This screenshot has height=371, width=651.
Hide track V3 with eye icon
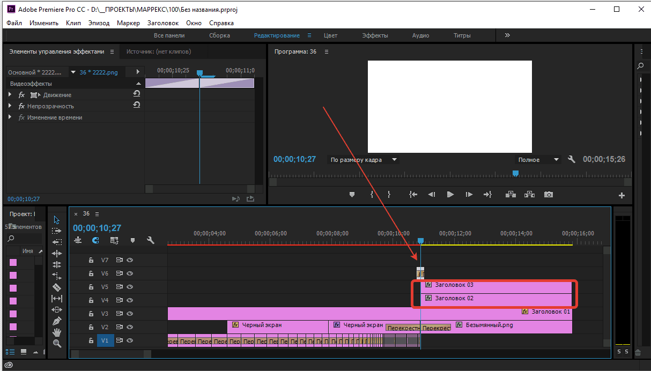click(x=130, y=314)
